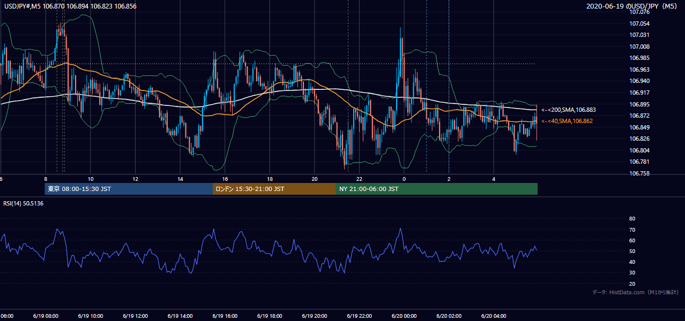Click the 107.054 price axis label
Image resolution: width=685 pixels, height=321 pixels.
pos(639,24)
